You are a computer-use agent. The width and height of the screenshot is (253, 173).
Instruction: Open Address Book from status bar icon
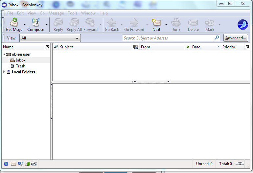(27, 164)
